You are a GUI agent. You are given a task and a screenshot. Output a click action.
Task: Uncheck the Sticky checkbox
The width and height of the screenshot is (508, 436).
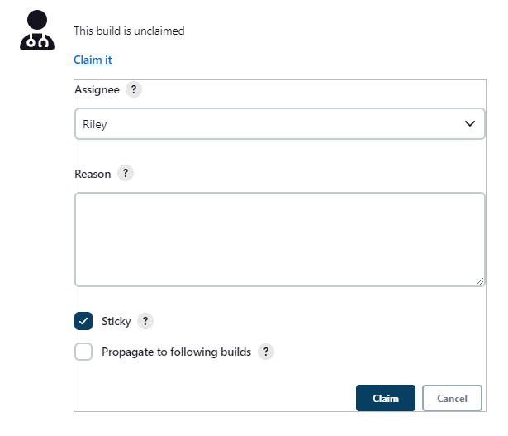pos(83,321)
